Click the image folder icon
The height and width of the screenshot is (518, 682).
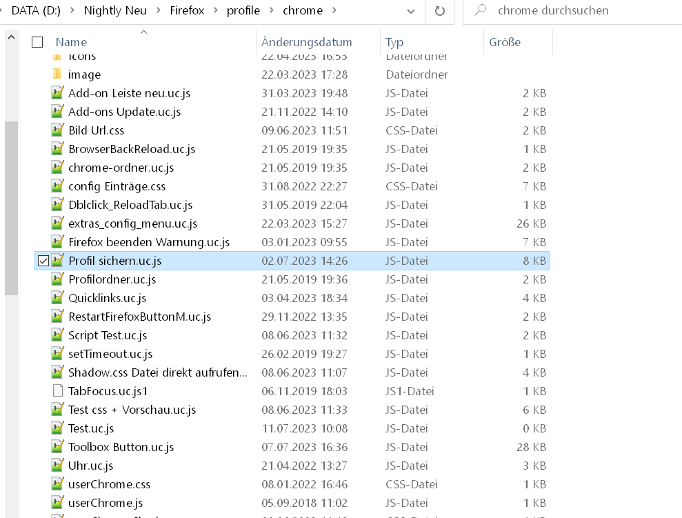pos(58,74)
